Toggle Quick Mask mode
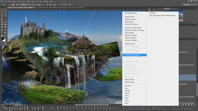 (x=2, y=44)
